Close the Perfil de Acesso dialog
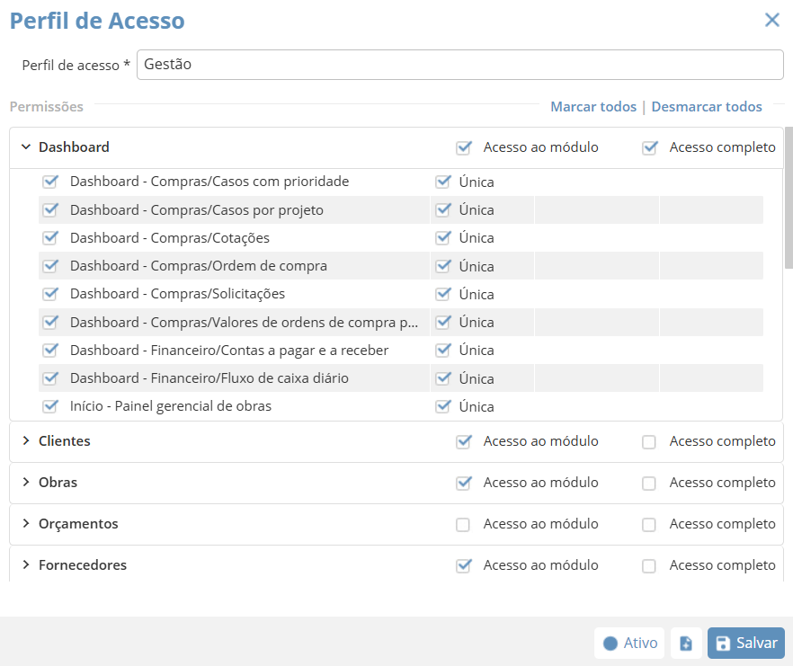 (771, 20)
